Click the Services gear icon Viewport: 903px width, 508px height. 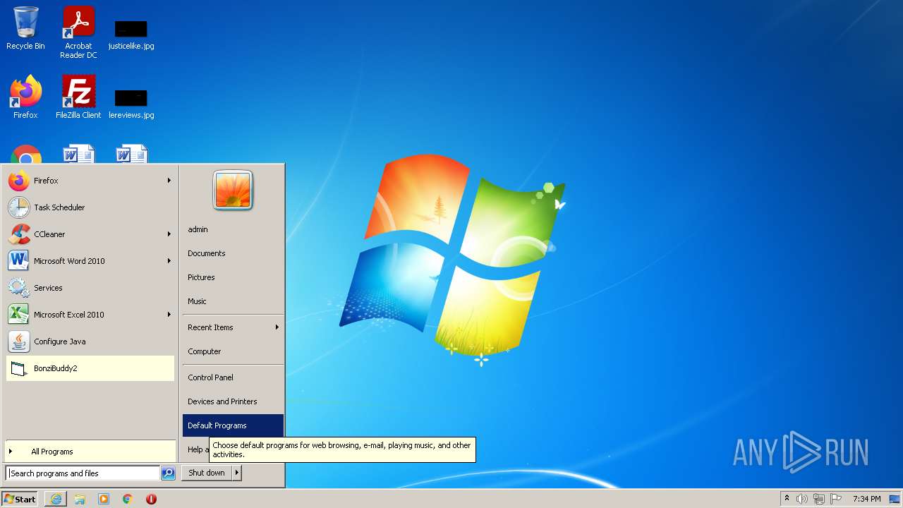pos(19,288)
